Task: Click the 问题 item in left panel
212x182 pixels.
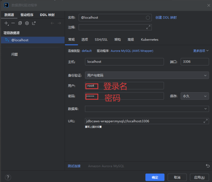Action: (x=15, y=54)
